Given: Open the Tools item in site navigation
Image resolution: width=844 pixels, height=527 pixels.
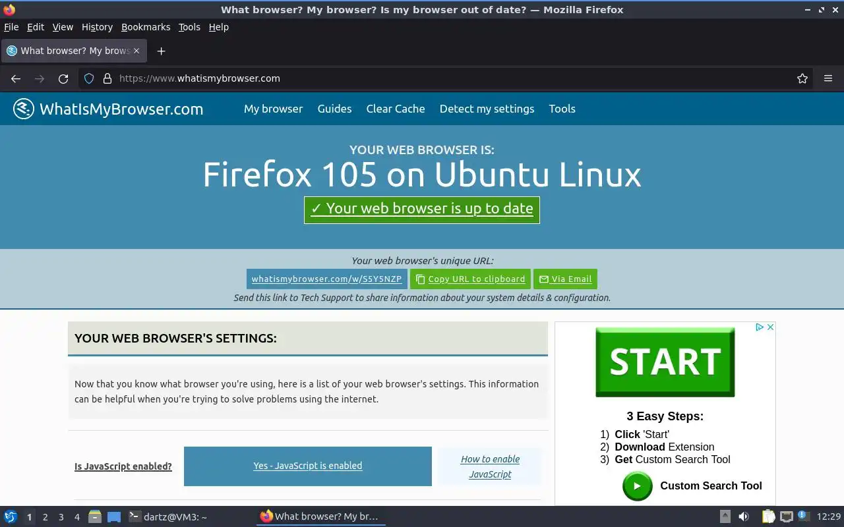Looking at the screenshot, I should pyautogui.click(x=562, y=109).
